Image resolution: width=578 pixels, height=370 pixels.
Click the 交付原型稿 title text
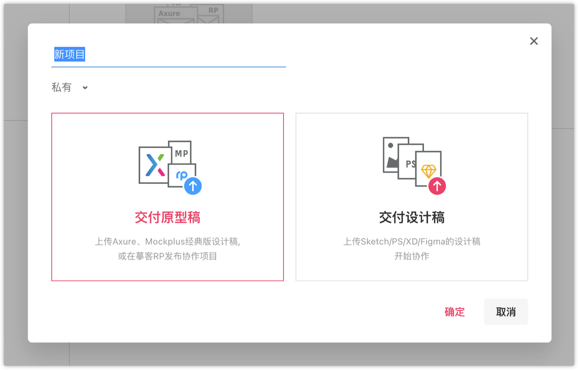168,218
